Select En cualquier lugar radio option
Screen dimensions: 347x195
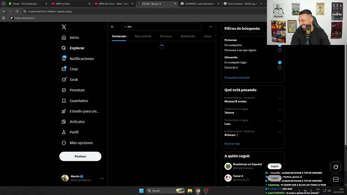click(280, 62)
